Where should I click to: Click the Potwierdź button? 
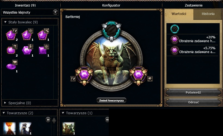(x=193, y=92)
